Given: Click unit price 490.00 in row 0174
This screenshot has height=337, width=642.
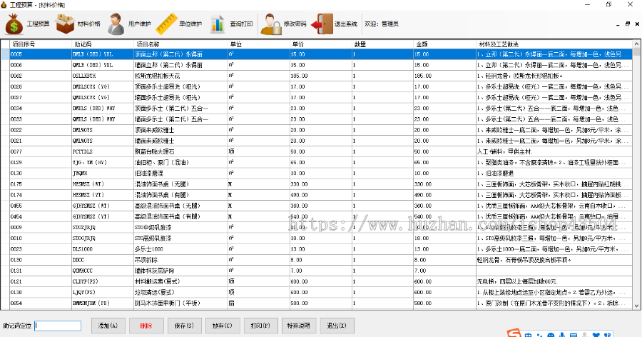Looking at the screenshot, I should pos(321,195).
